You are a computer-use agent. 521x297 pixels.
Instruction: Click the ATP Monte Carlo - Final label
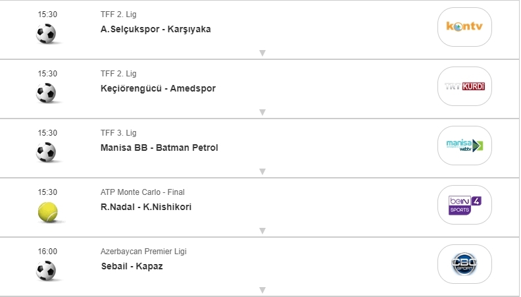pos(142,192)
